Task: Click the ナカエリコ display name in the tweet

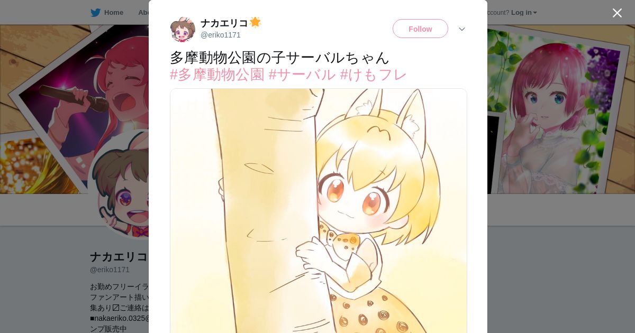Action: point(224,23)
